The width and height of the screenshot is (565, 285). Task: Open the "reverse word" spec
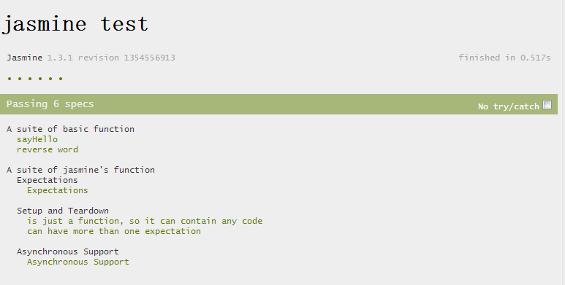click(48, 149)
